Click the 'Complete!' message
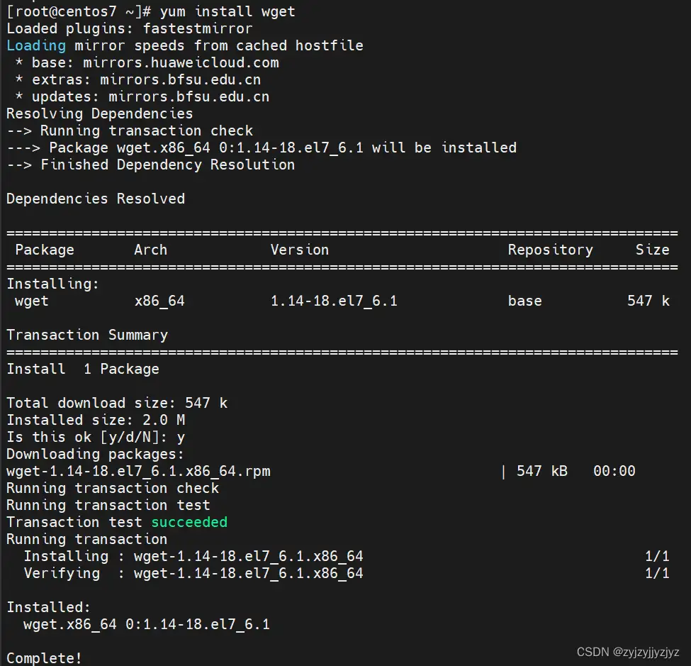 [x=44, y=658]
